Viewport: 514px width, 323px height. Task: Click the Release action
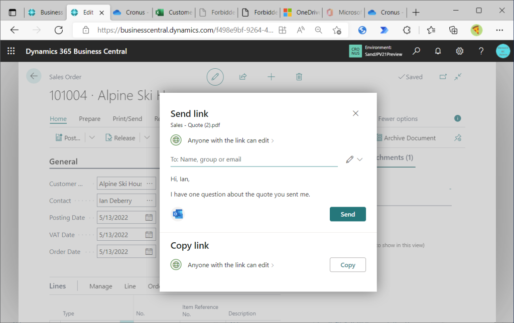[120, 138]
